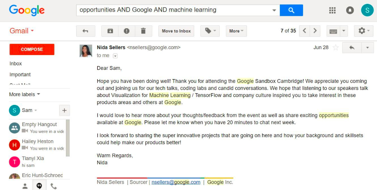Click the hangouts list scrollbar
This screenshot has height=190, width=377.
[x=68, y=138]
